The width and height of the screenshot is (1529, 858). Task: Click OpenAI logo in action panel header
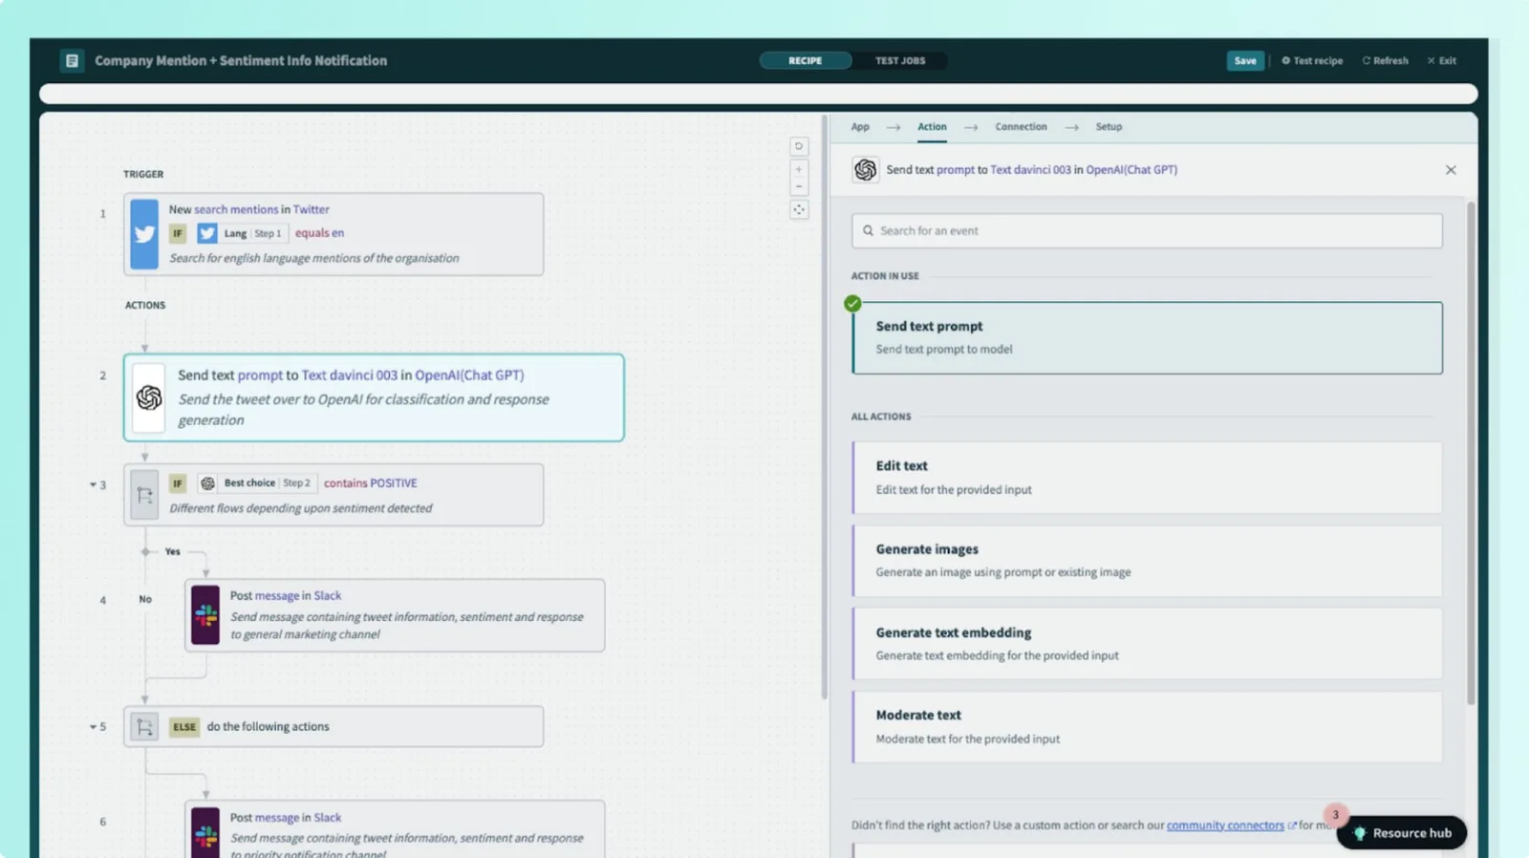(x=866, y=170)
